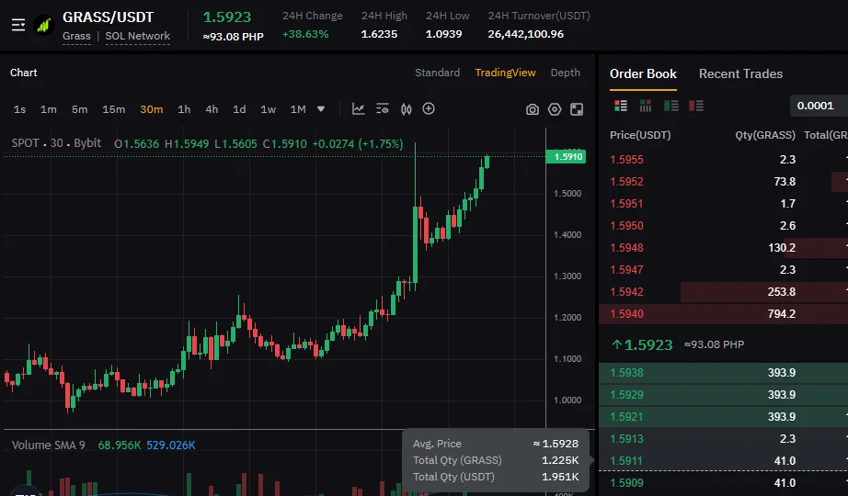
Task: Open the chart settings sliders icon
Action: pos(383,109)
